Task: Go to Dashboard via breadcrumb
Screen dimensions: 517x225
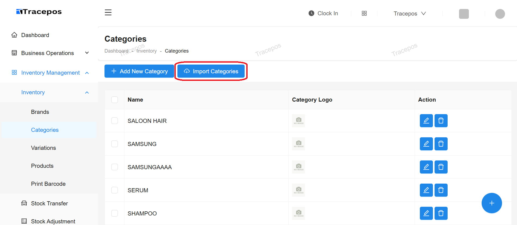Action: [x=116, y=51]
